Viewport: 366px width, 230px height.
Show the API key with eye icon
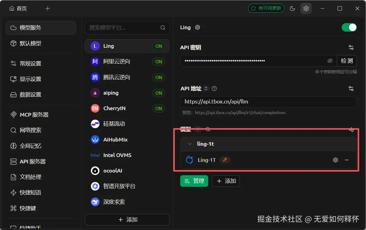330,61
